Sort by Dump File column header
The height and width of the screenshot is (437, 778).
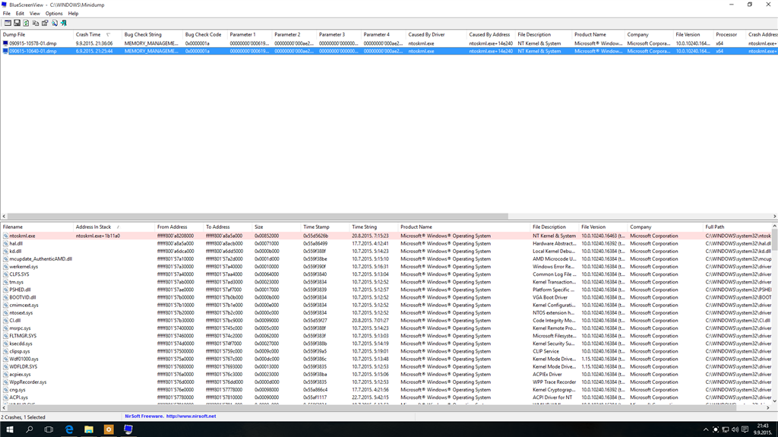click(36, 35)
